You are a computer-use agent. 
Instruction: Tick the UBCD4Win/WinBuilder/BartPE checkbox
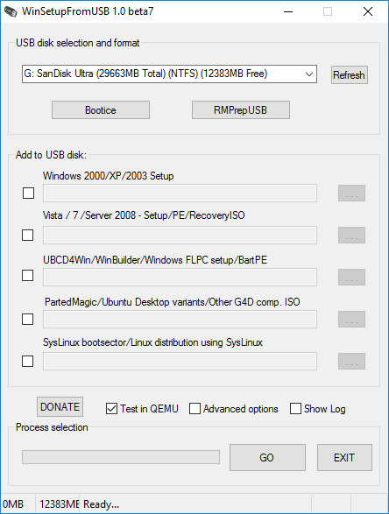coord(27,275)
